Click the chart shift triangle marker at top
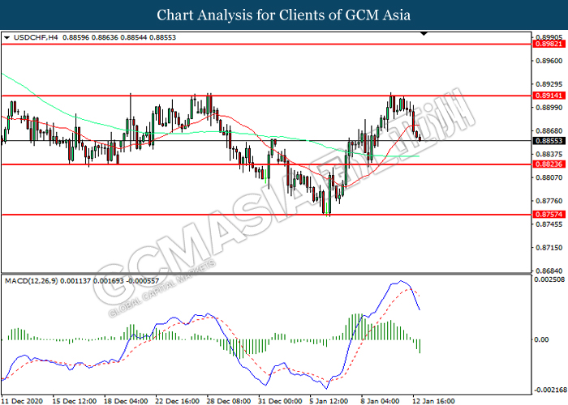Viewport: 568px width, 405px height. pos(424,34)
